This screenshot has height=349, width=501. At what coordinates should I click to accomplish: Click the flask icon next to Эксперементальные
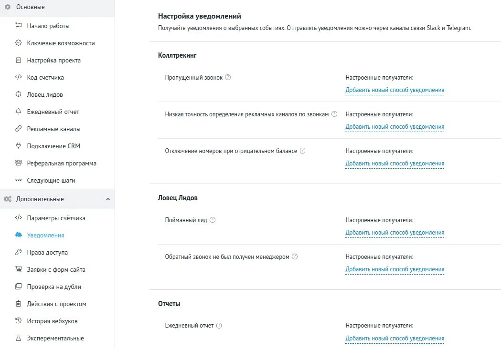[19, 338]
